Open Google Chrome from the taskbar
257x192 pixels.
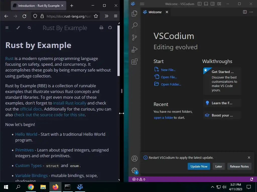(31, 187)
